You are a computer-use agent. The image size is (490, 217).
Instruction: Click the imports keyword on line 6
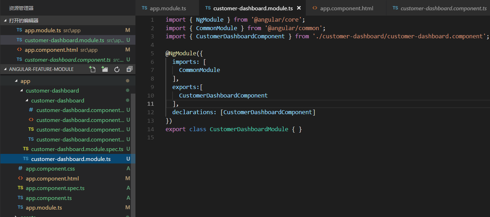tap(184, 62)
